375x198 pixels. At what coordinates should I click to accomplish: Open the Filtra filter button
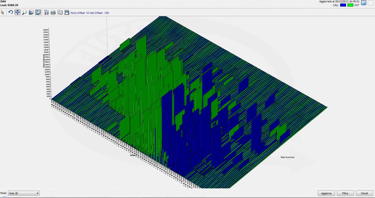(x=345, y=193)
